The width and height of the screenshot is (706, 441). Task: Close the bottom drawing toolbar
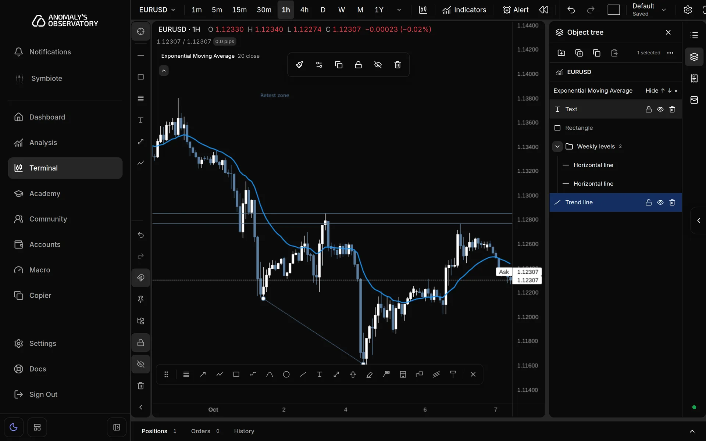pos(473,374)
